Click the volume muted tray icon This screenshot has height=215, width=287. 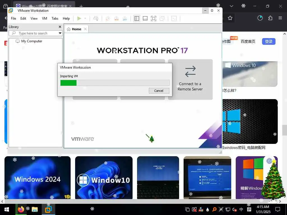click(234, 209)
